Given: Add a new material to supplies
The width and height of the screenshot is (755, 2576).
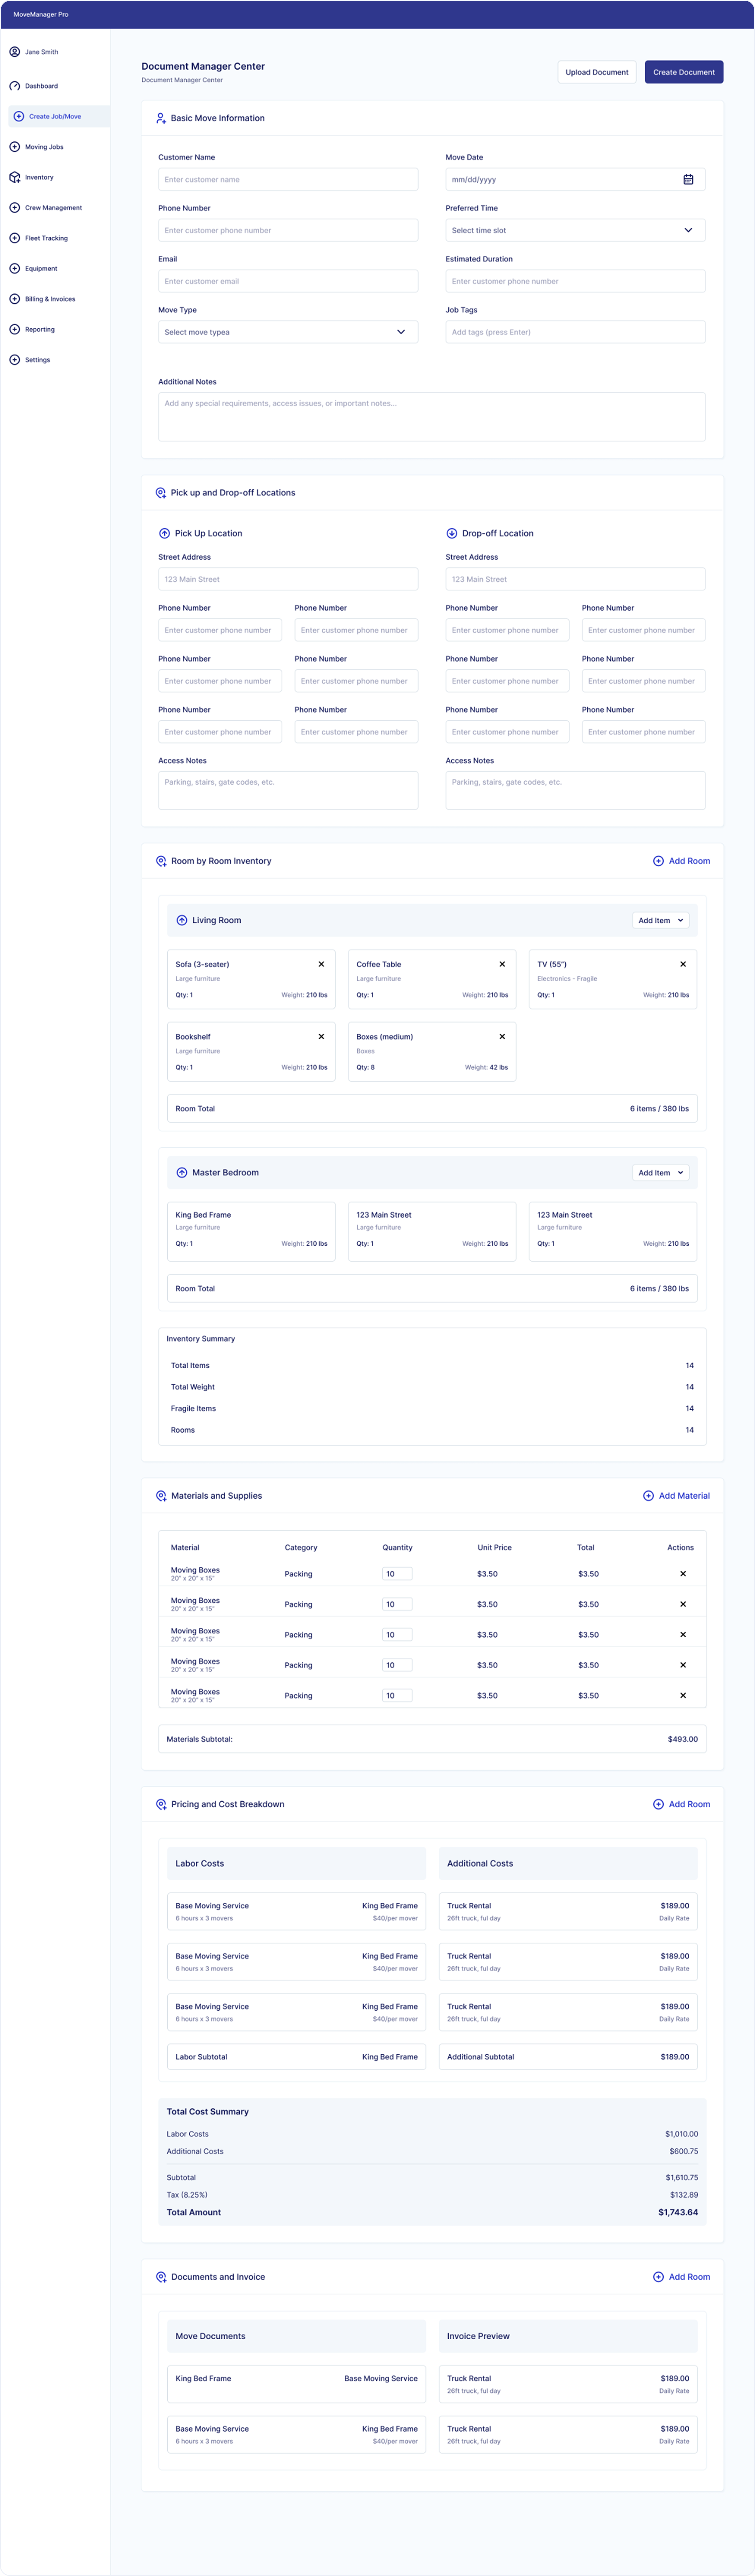Looking at the screenshot, I should (x=676, y=1496).
